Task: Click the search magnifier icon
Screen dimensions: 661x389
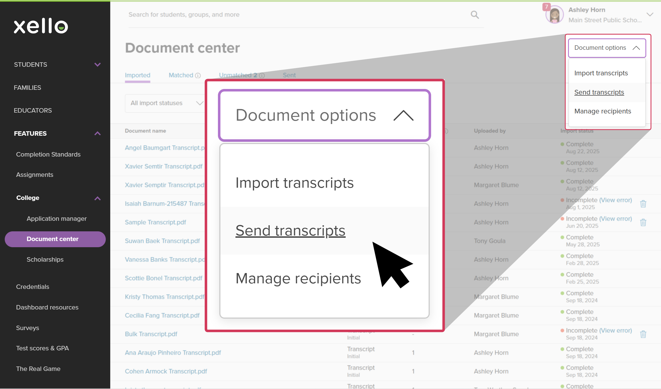Action: (x=475, y=14)
